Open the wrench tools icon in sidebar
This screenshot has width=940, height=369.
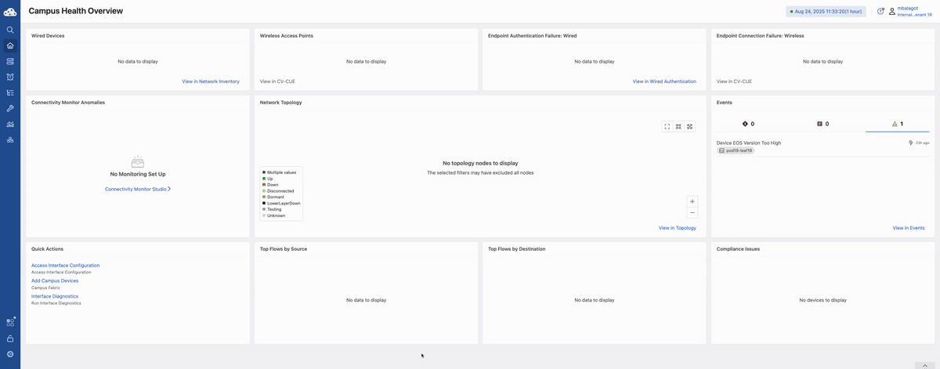pyautogui.click(x=10, y=108)
